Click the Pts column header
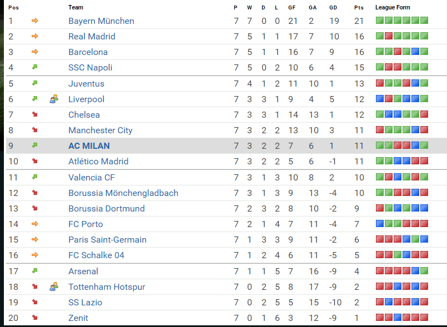This screenshot has height=327, width=447. click(359, 7)
